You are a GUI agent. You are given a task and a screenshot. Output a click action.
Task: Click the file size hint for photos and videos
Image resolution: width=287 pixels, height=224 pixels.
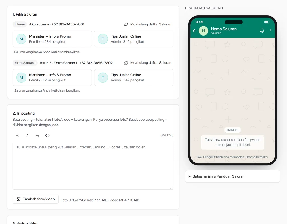coord(100,200)
